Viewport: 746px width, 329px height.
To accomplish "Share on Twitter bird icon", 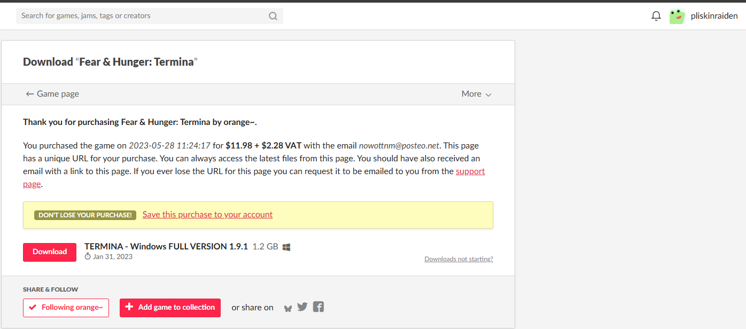I will coord(302,307).
